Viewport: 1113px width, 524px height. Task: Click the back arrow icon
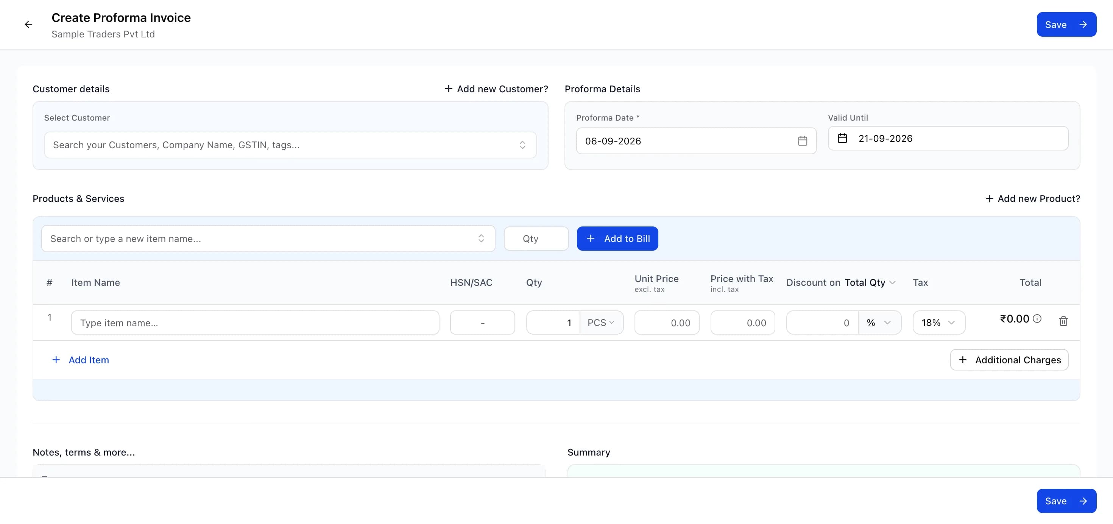[28, 25]
